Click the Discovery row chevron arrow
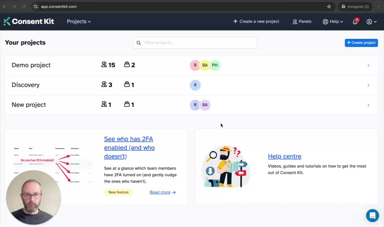The width and height of the screenshot is (384, 227). pyautogui.click(x=368, y=85)
